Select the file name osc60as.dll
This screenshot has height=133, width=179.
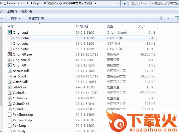tap(21, 71)
